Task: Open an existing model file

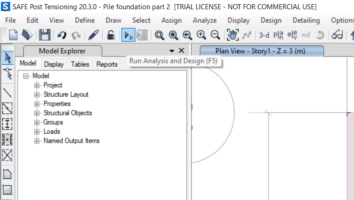Action: 27,35
